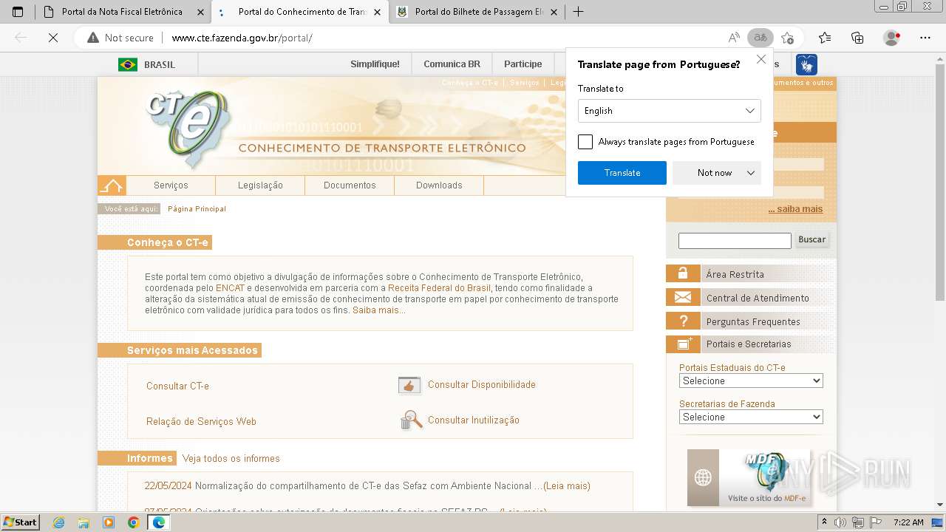The image size is (946, 532).
Task: Open File Explorer from the taskbar
Action: (84, 522)
